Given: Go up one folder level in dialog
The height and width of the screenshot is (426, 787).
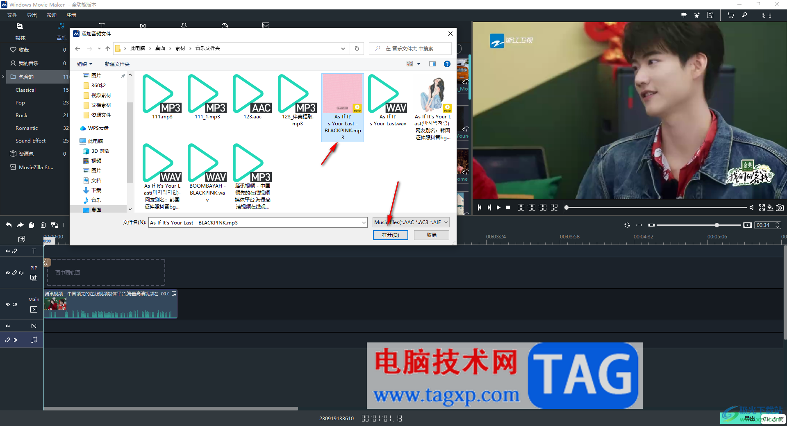Looking at the screenshot, I should [108, 48].
